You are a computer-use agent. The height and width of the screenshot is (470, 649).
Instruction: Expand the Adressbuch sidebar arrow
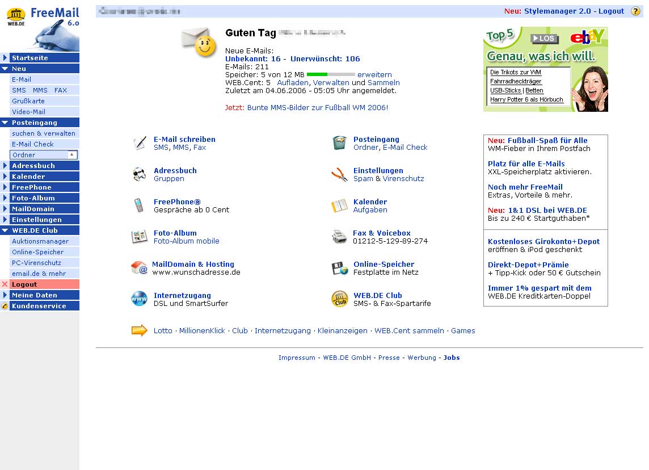pos(5,166)
